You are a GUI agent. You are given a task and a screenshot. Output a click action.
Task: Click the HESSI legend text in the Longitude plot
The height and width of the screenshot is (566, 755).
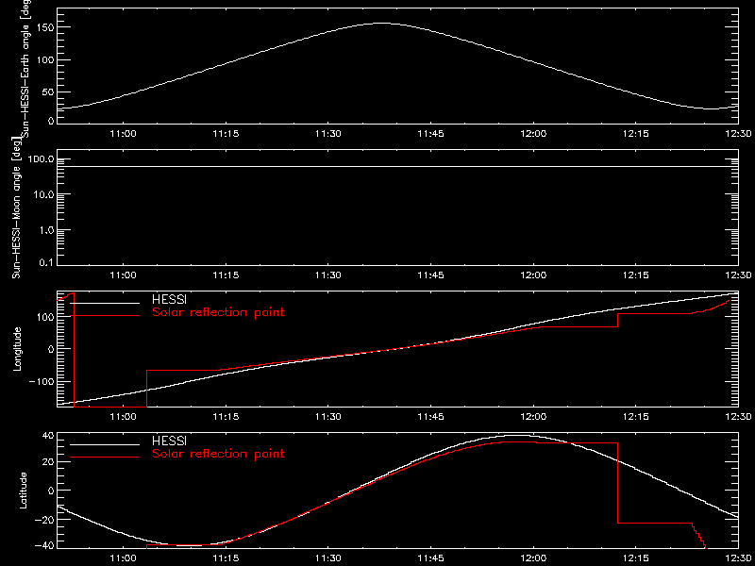coord(169,301)
